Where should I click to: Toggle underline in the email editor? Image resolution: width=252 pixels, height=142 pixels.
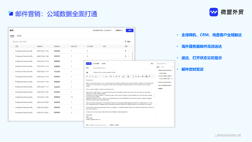(116, 76)
